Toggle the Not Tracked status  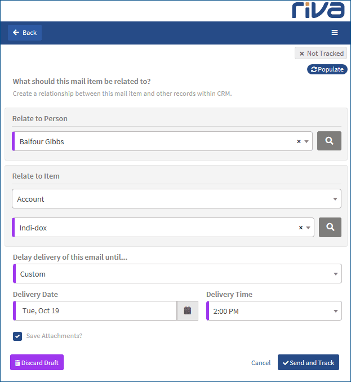[x=321, y=54]
